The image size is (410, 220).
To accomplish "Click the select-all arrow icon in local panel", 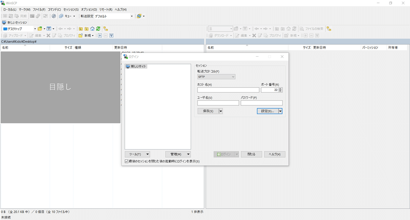I will coord(111,36).
